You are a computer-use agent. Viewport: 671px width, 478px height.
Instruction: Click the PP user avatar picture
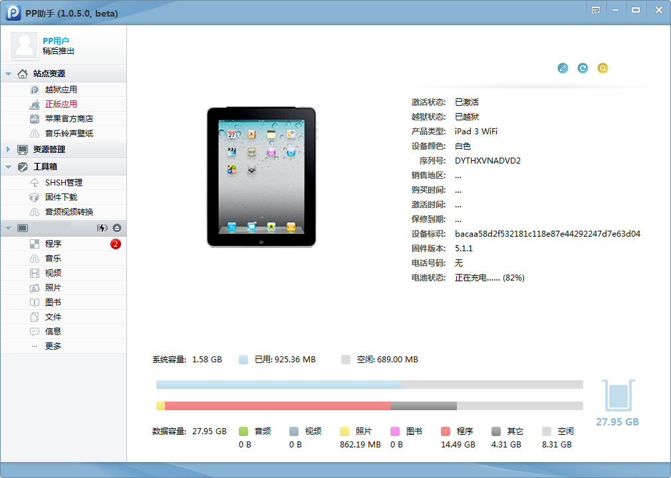(25, 45)
